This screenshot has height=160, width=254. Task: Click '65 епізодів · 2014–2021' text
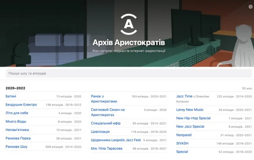150,123
